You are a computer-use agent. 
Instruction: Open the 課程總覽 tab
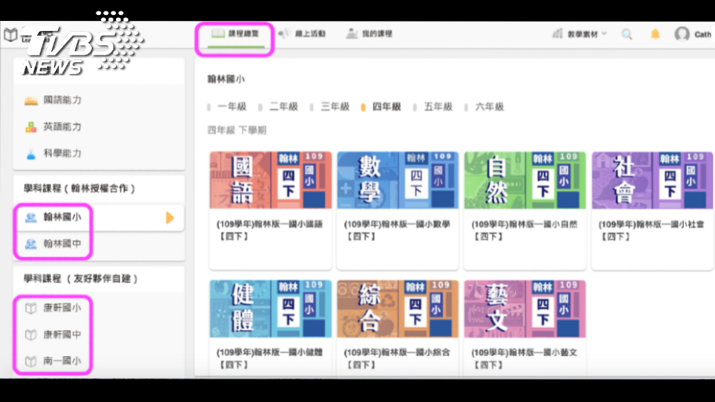235,34
